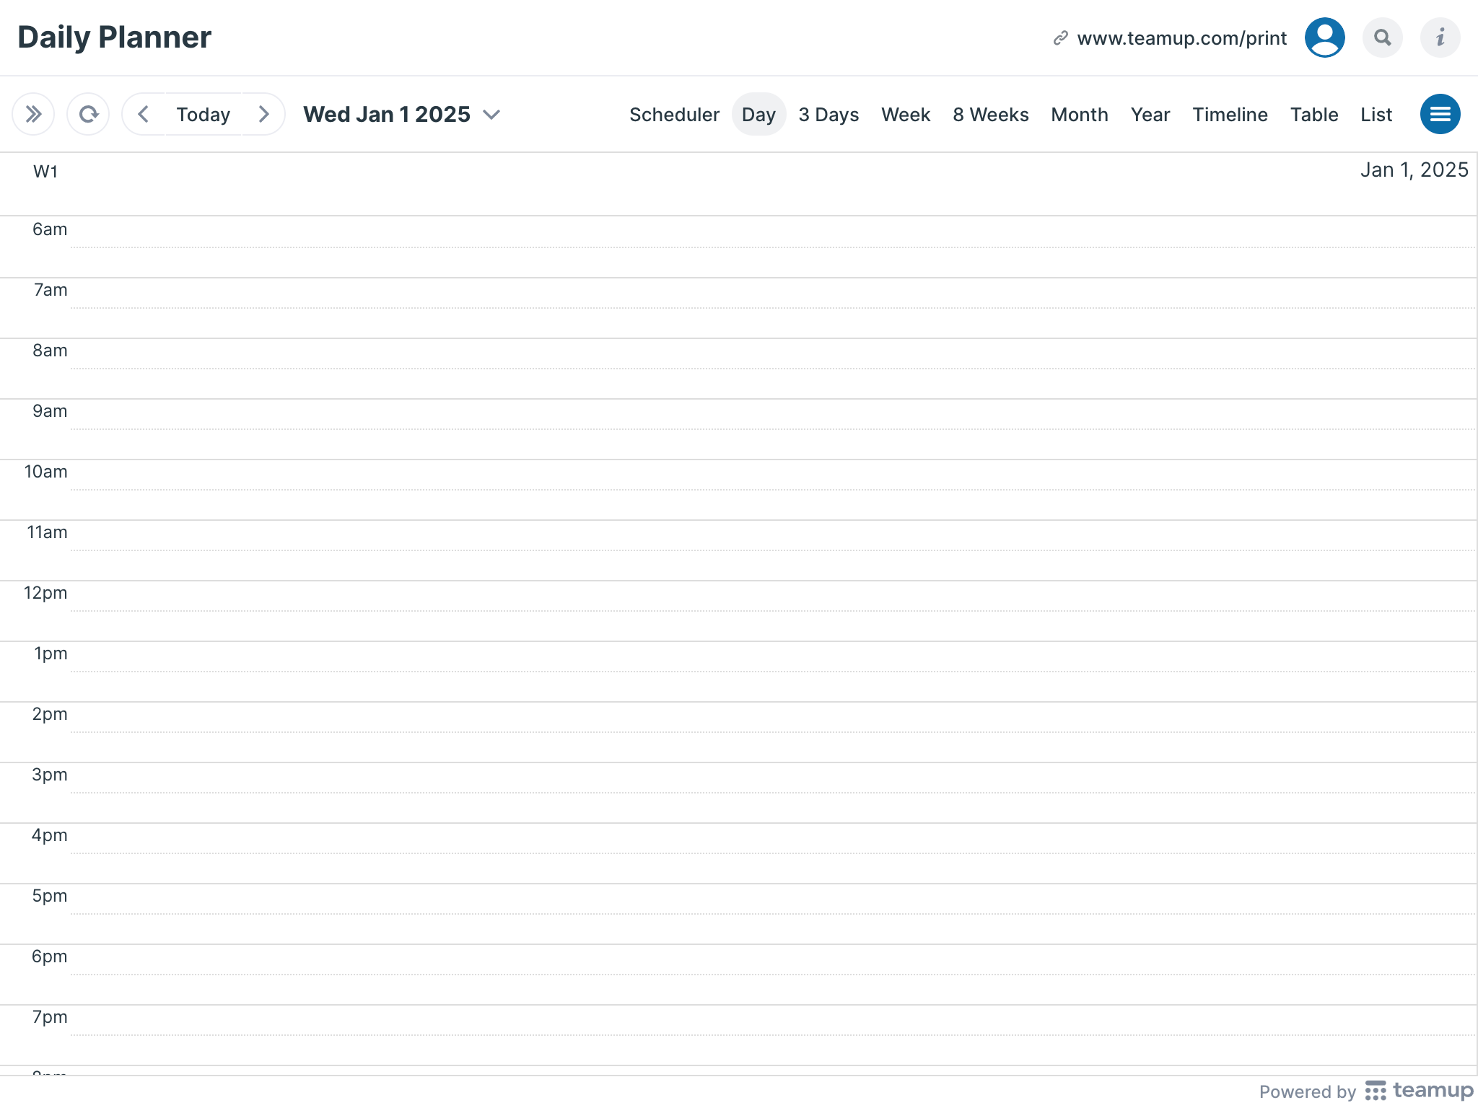
Task: Click the 10am time slot row
Action: pos(772,489)
